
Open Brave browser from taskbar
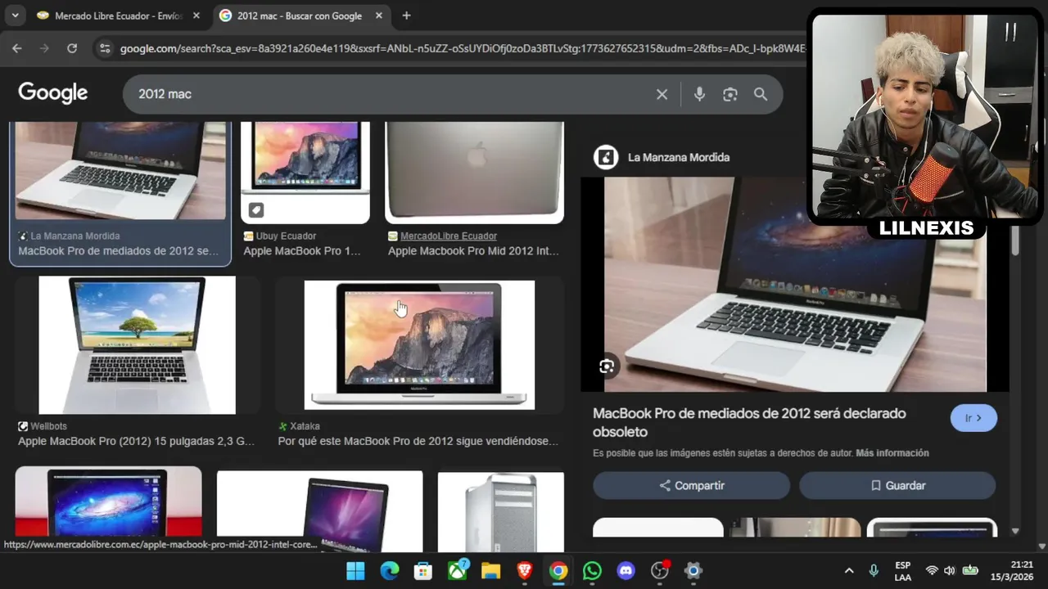[525, 570]
